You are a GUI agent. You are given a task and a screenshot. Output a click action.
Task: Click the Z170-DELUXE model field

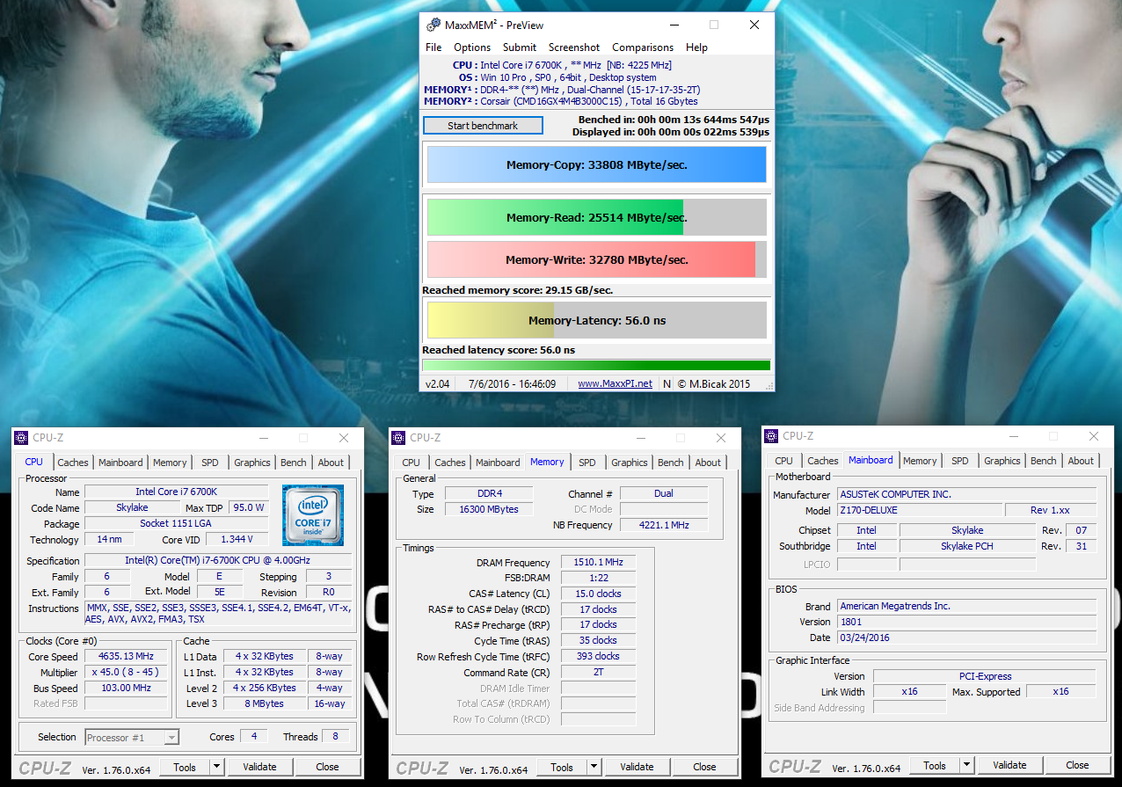[x=919, y=511]
